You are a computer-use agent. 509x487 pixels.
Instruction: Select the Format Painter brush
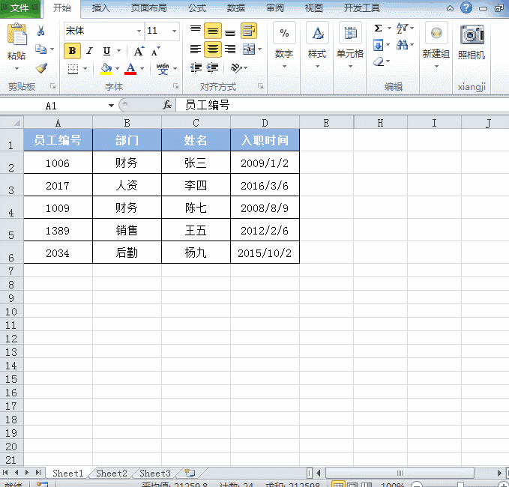point(41,68)
